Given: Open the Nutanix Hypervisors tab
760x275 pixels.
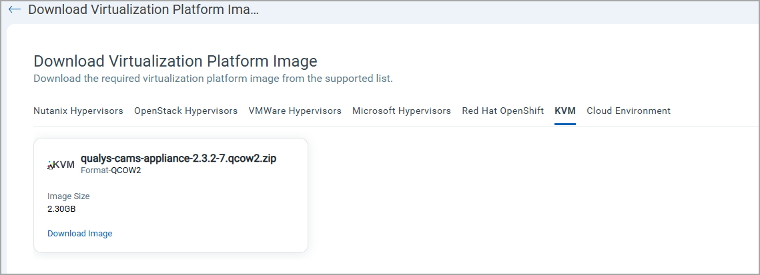Looking at the screenshot, I should [78, 111].
